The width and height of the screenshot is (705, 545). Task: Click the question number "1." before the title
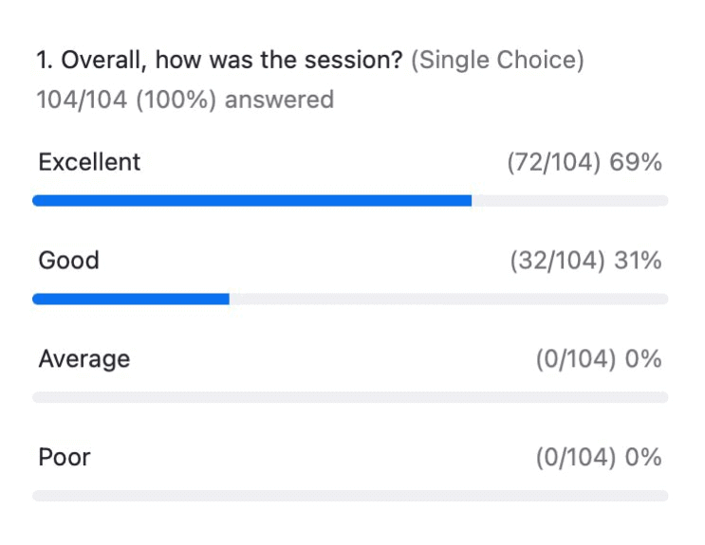[x=44, y=61]
